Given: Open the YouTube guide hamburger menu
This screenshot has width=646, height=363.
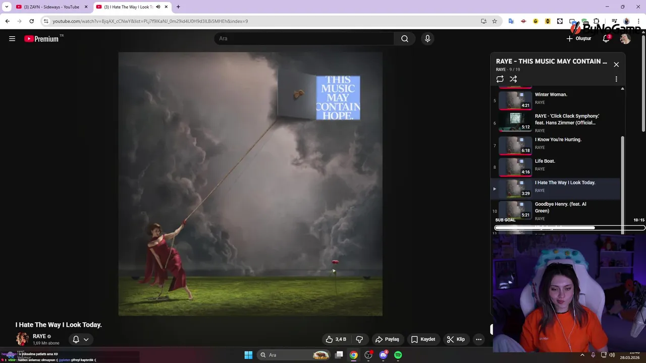Looking at the screenshot, I should coord(12,39).
